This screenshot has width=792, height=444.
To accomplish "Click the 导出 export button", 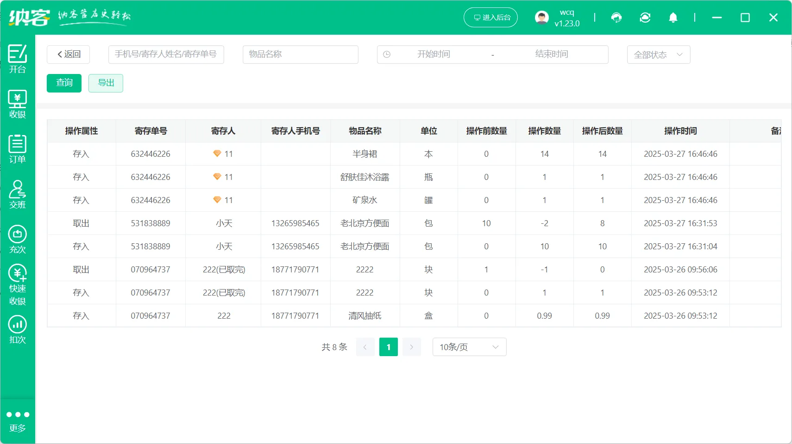I will click(x=106, y=83).
